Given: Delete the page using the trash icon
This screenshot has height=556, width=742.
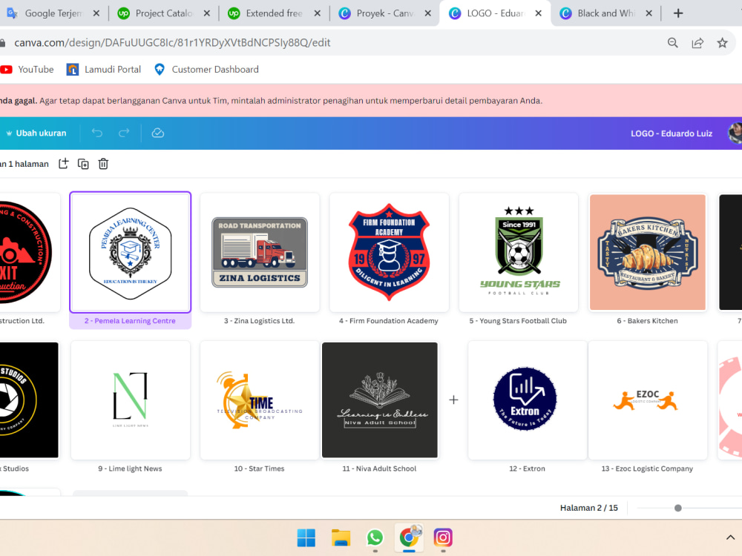Looking at the screenshot, I should tap(103, 164).
